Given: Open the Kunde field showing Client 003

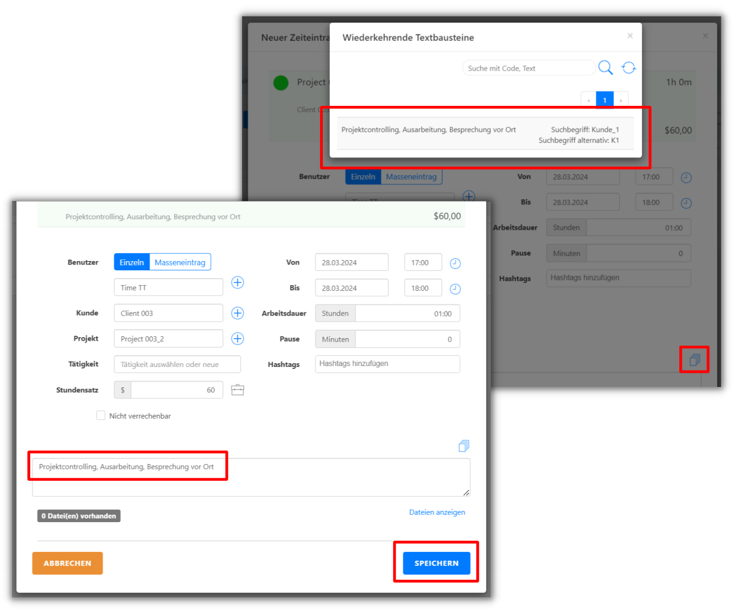Looking at the screenshot, I should pyautogui.click(x=168, y=313).
